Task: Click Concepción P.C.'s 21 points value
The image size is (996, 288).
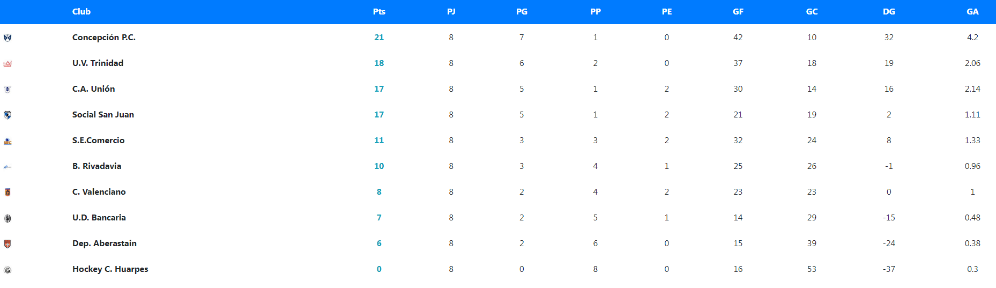Action: pos(379,38)
